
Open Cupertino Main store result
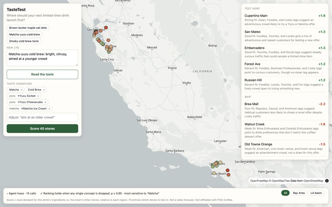coord(285,20)
